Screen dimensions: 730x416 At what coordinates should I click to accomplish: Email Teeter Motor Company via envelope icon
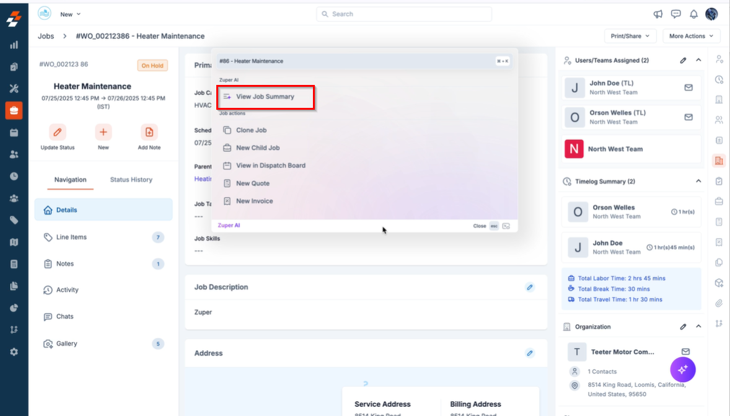pos(686,352)
